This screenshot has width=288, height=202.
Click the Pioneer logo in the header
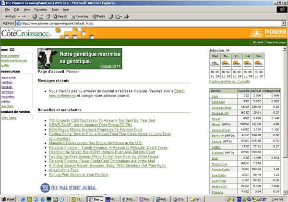268,33
